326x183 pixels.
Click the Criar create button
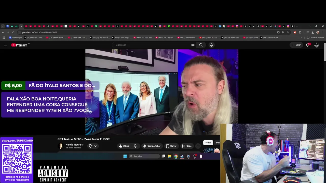[x=296, y=45]
